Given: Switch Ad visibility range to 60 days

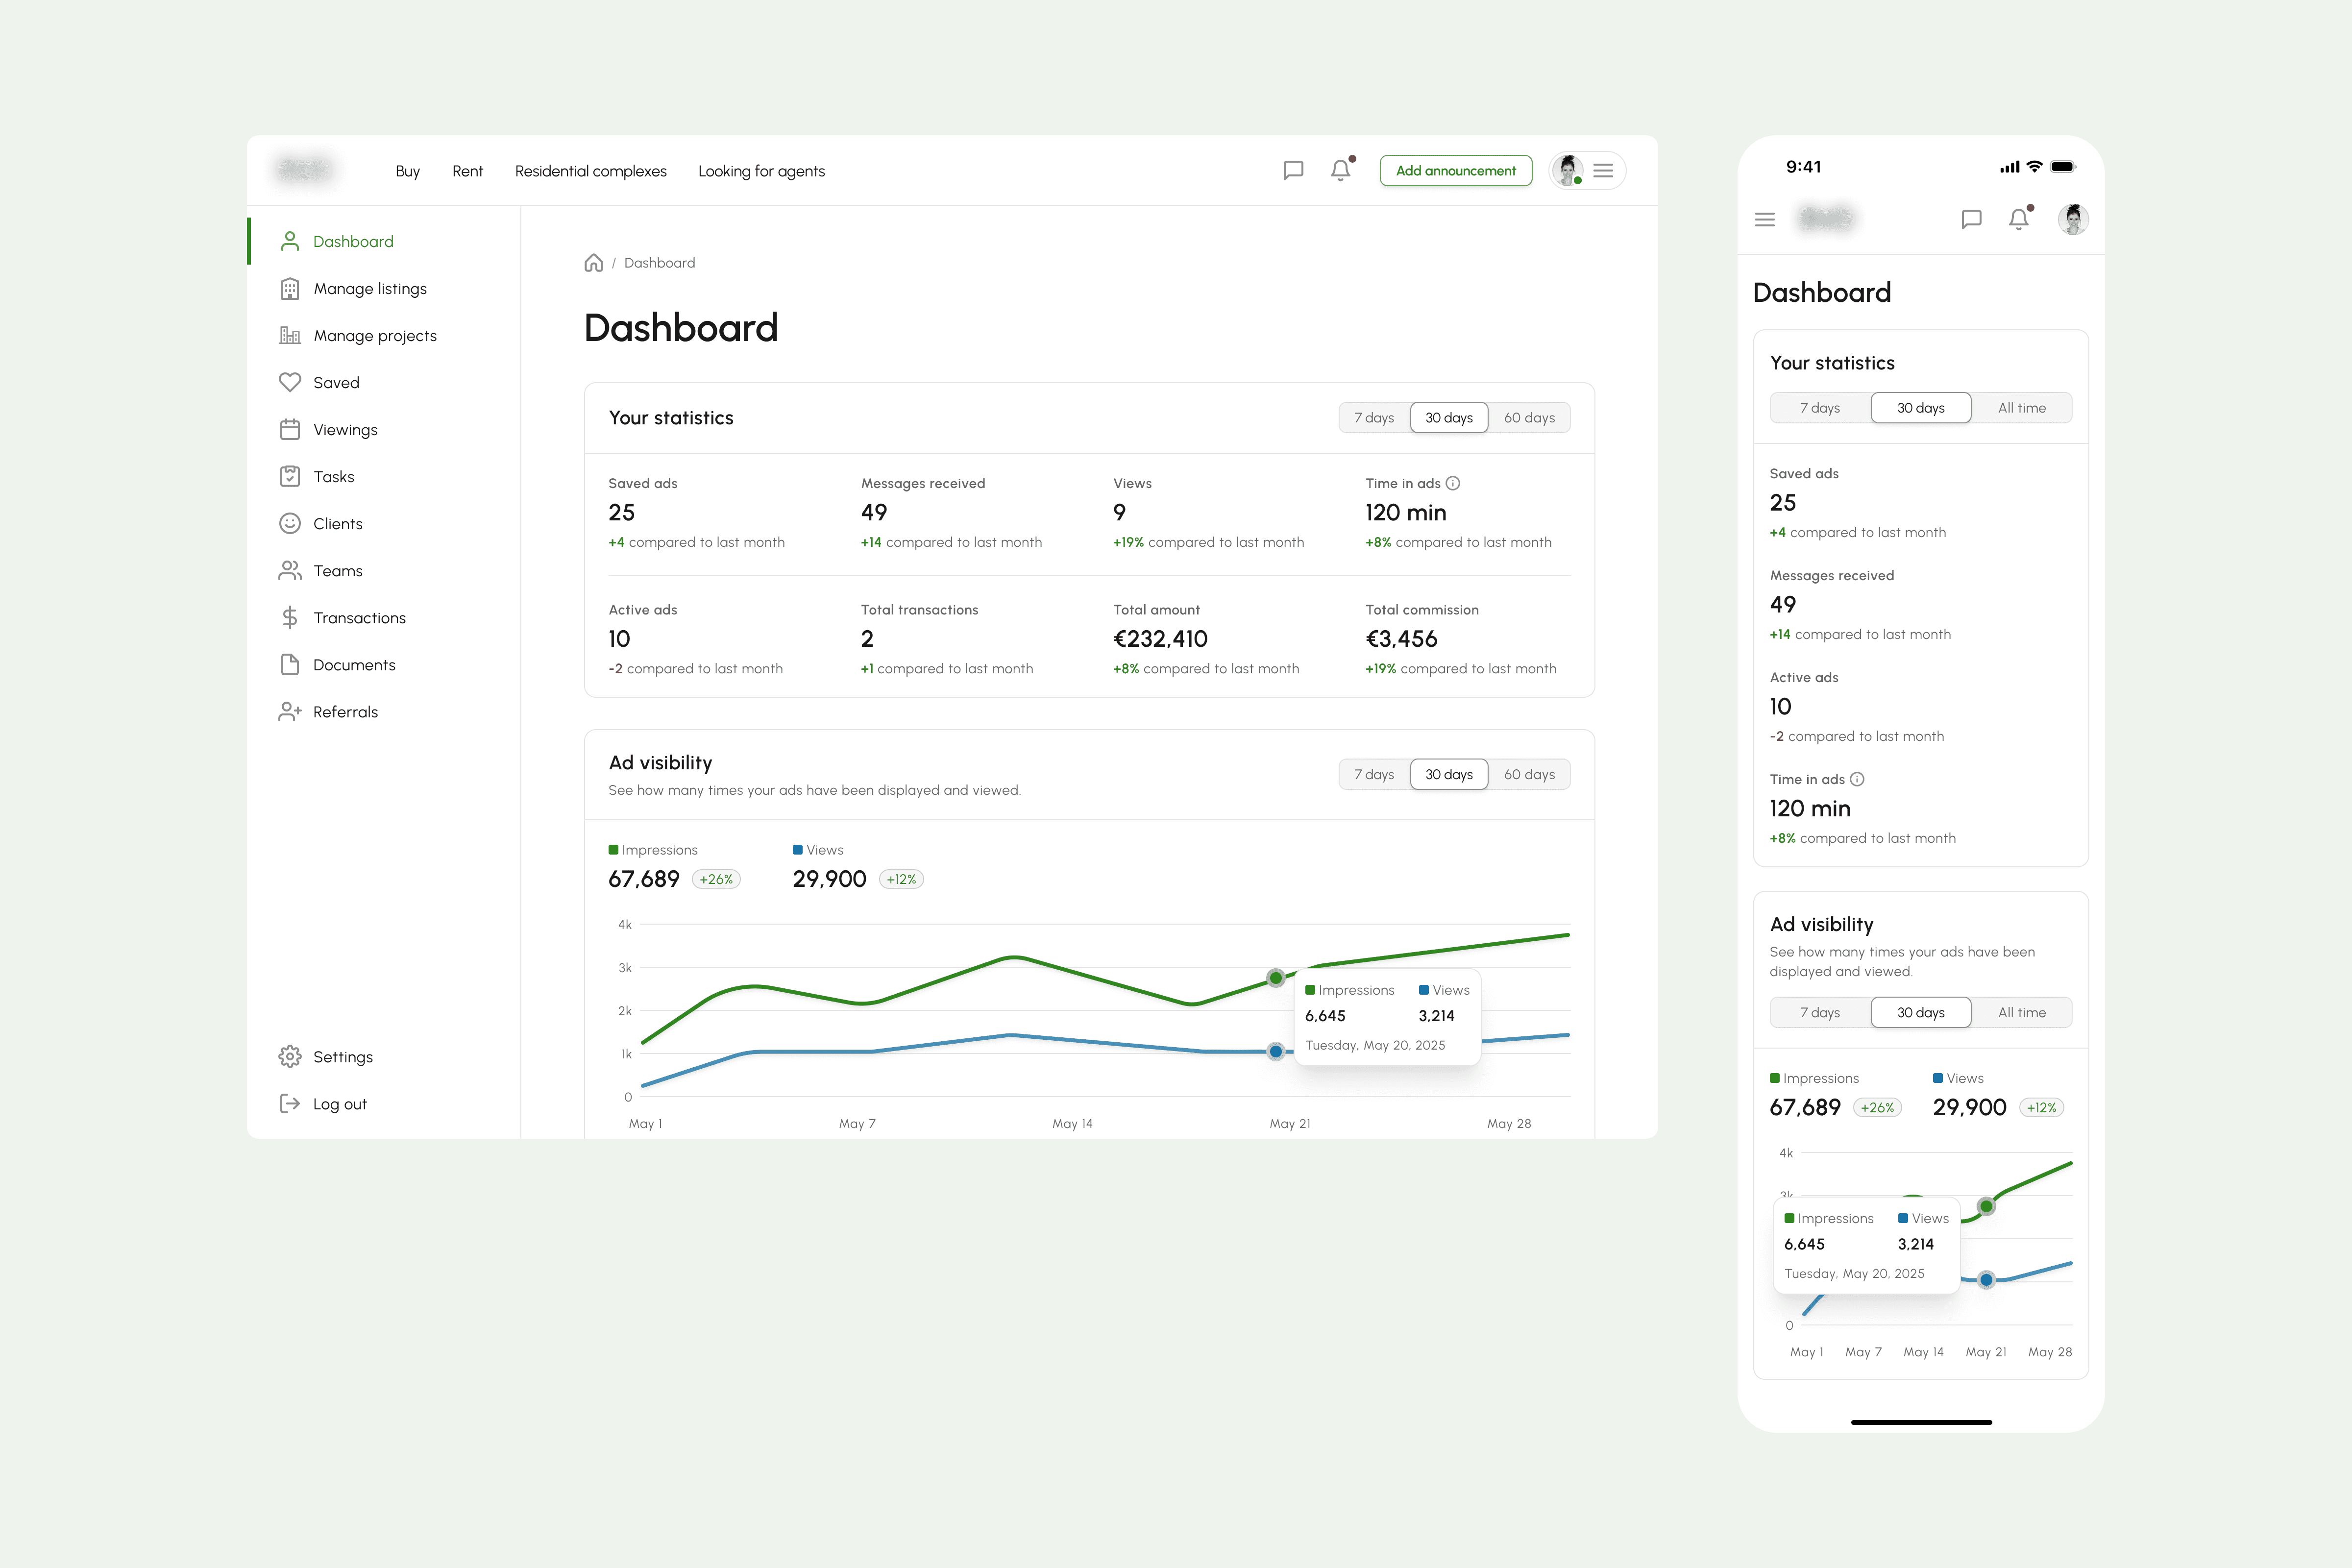Looking at the screenshot, I should click(x=1529, y=775).
